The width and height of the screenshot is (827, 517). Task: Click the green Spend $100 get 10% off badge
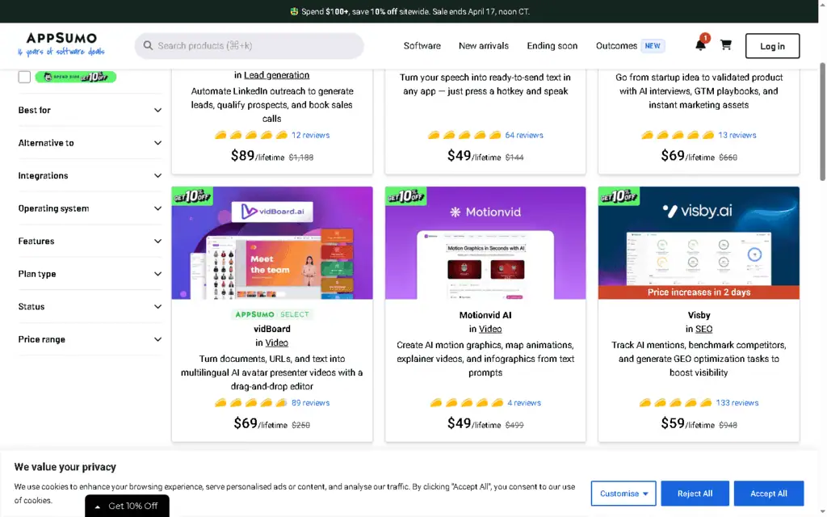pos(76,77)
